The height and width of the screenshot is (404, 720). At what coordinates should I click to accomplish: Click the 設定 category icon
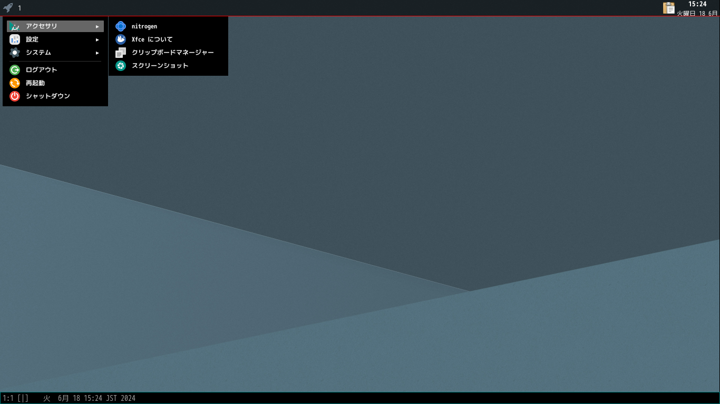tap(15, 39)
